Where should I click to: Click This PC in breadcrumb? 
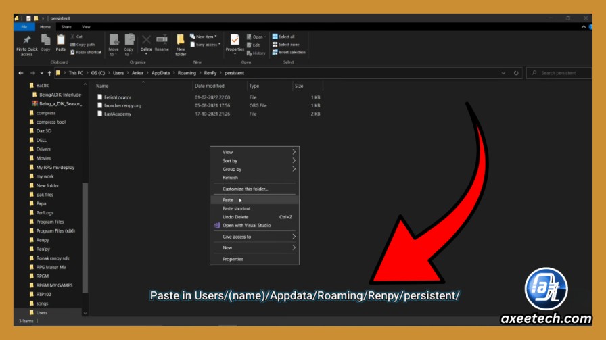click(x=76, y=73)
